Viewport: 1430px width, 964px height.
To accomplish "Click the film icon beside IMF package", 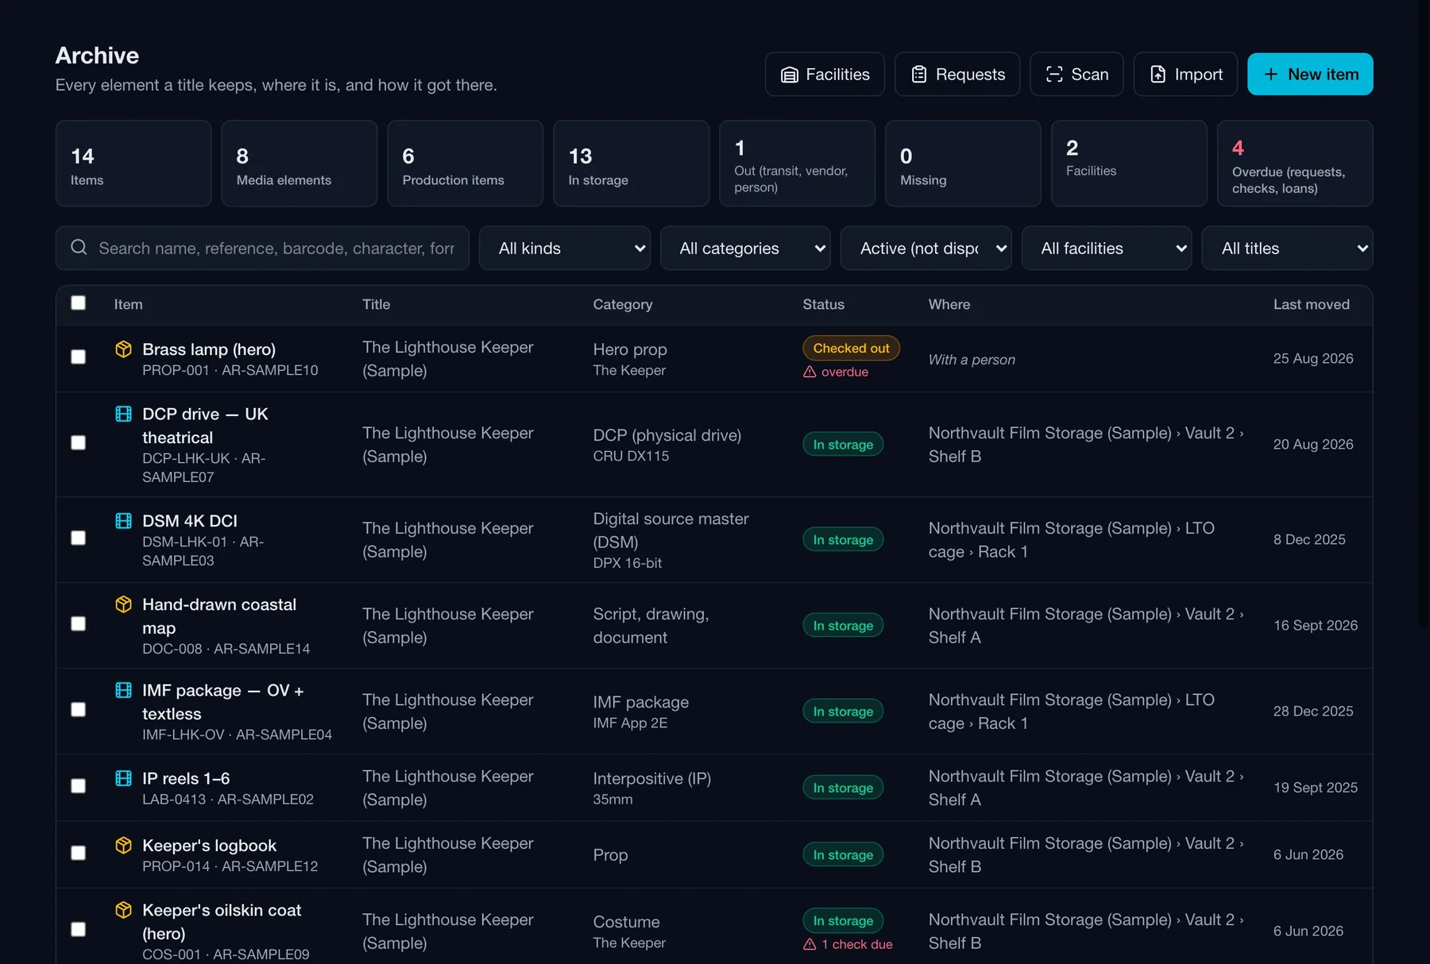I will pos(123,690).
